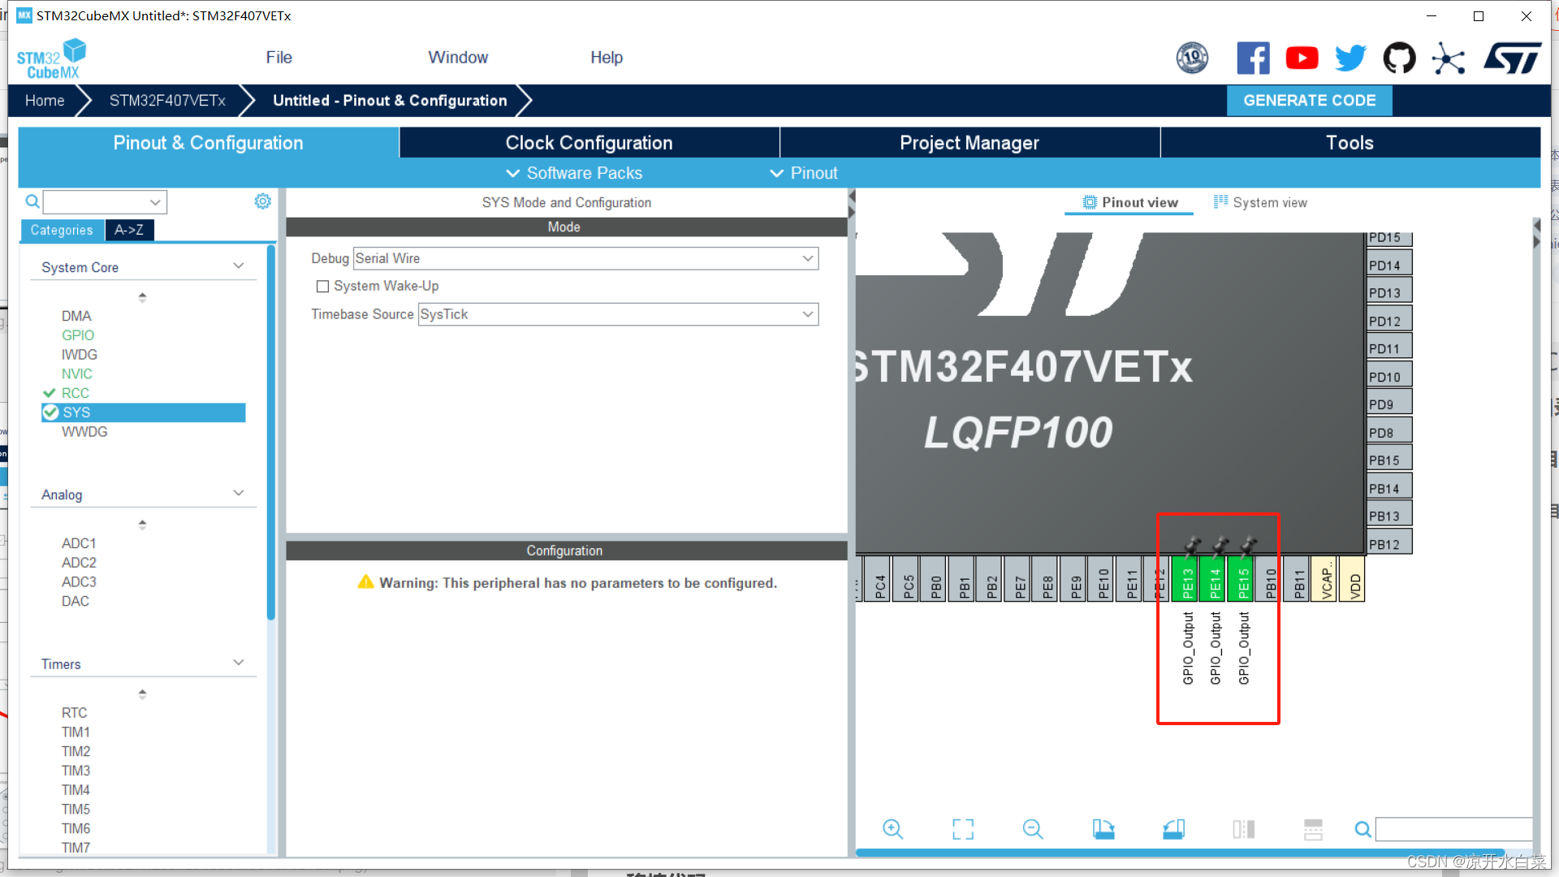Select TIM1 in Timers list
This screenshot has height=877, width=1559.
[x=76, y=732]
